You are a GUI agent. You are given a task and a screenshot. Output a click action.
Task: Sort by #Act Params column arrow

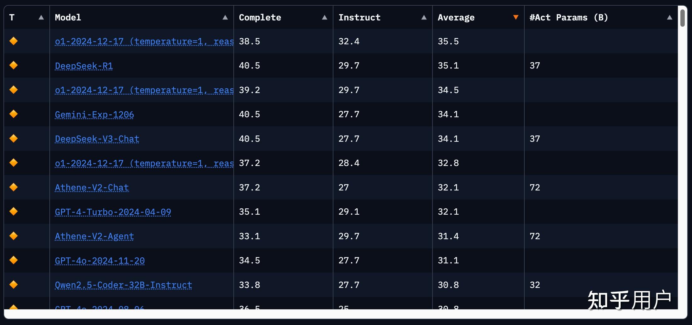click(670, 18)
